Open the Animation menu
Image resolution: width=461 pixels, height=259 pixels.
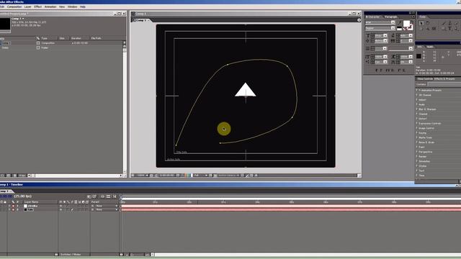[50, 6]
